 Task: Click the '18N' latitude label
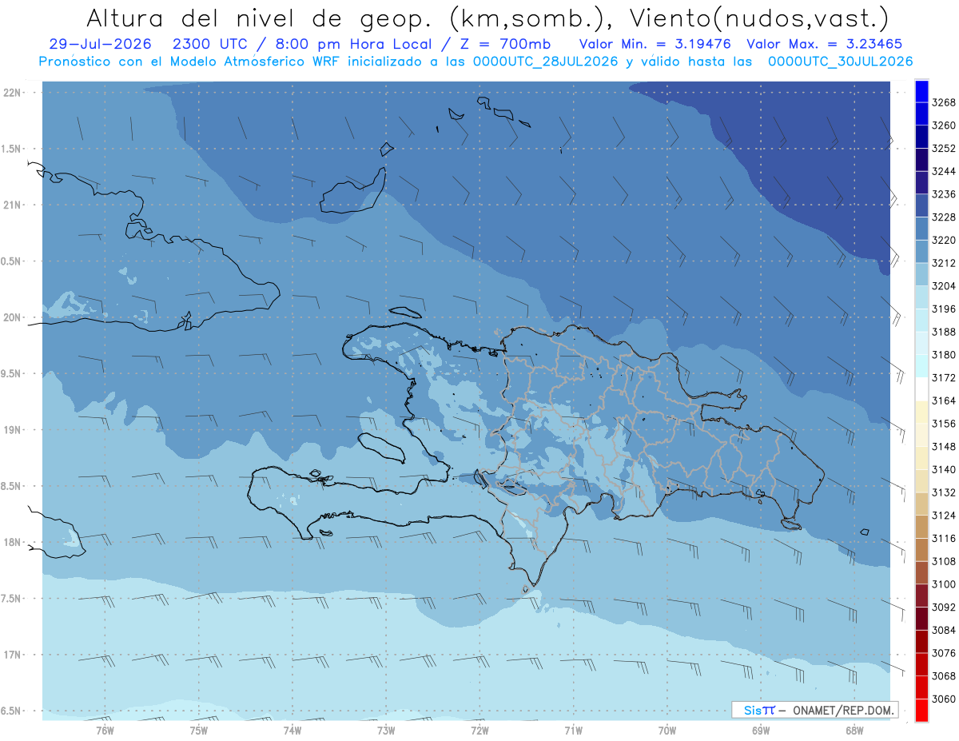pos(13,542)
